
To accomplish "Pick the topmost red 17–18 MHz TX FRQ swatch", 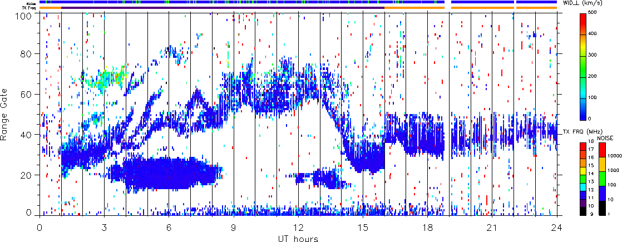I will click(x=583, y=146).
